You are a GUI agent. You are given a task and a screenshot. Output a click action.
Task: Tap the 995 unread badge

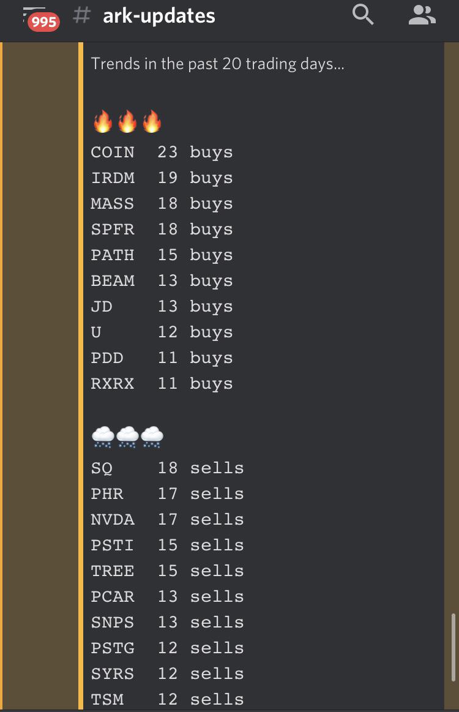[x=43, y=23]
